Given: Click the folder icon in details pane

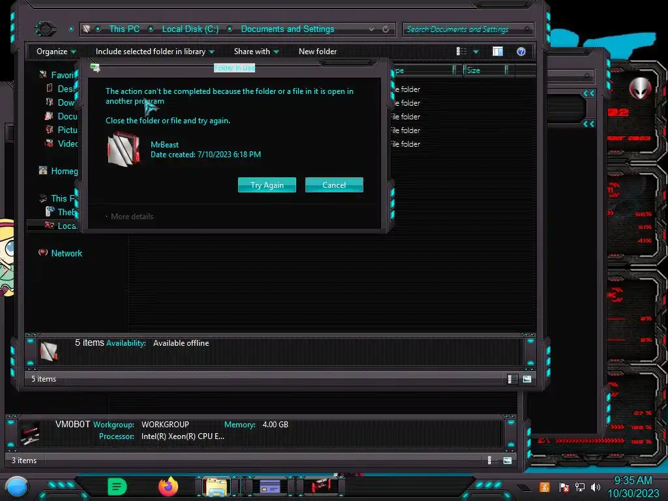Looking at the screenshot, I should [x=49, y=352].
